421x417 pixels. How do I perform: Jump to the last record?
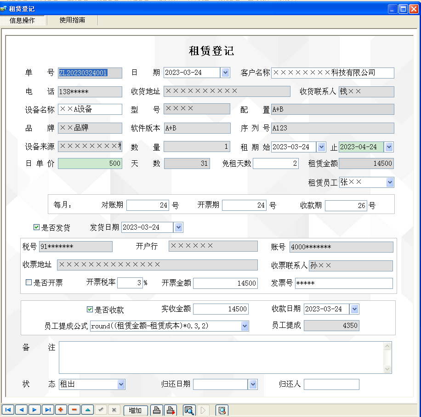[48, 410]
